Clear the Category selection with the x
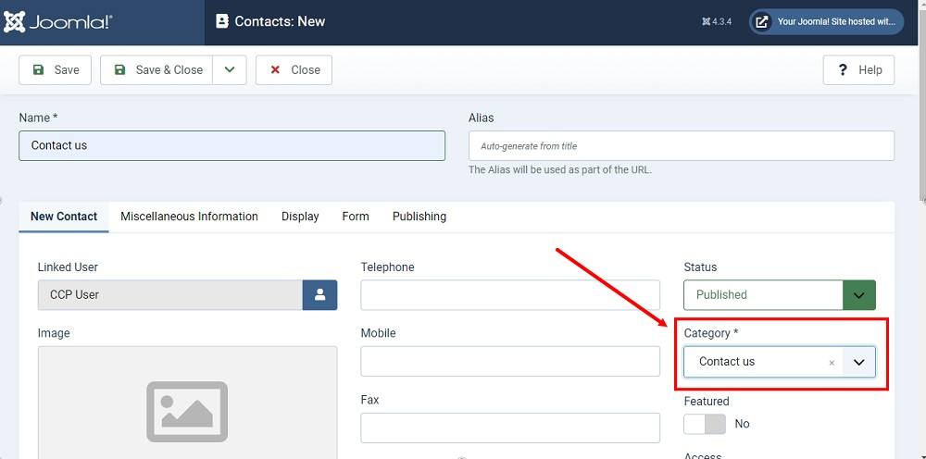 (832, 363)
